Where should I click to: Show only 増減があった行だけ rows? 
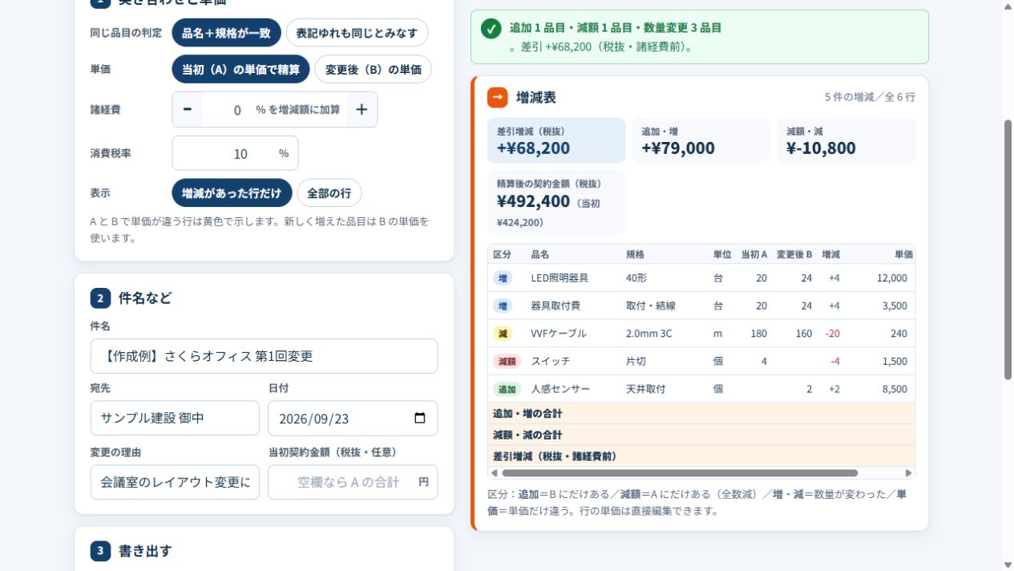(x=232, y=192)
